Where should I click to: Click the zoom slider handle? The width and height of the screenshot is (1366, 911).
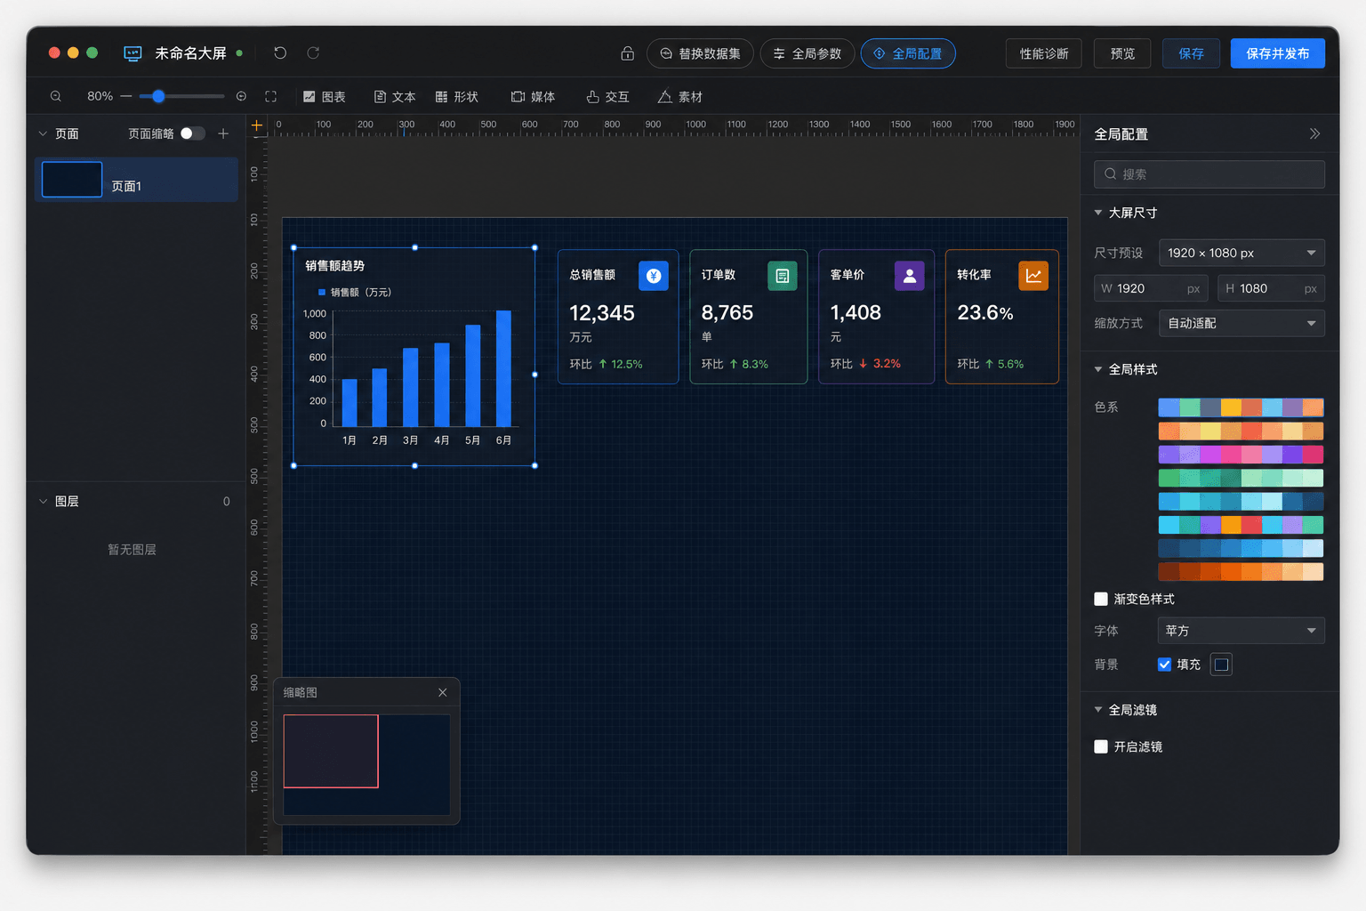[x=157, y=96]
